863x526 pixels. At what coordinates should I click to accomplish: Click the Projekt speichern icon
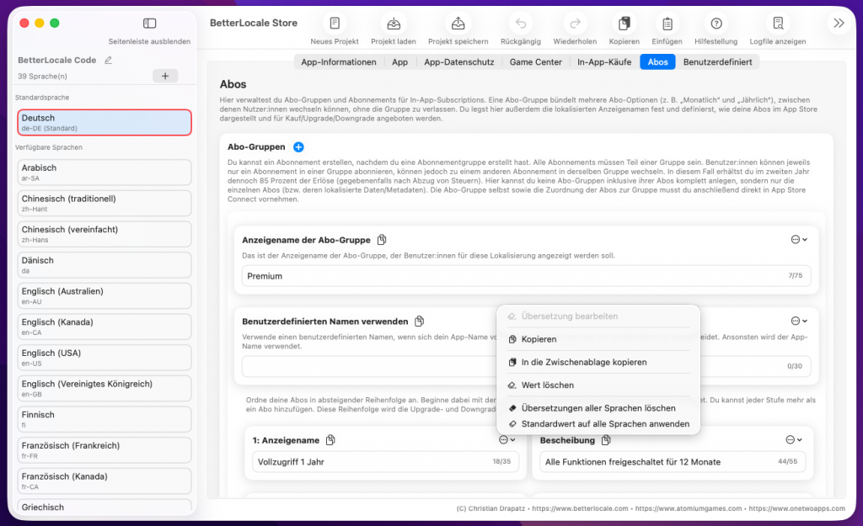click(x=458, y=24)
